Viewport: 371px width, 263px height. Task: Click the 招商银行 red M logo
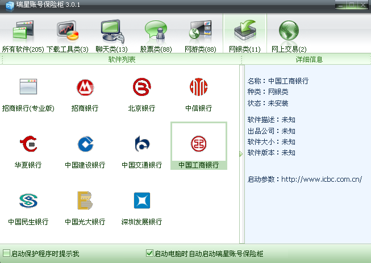click(x=85, y=87)
